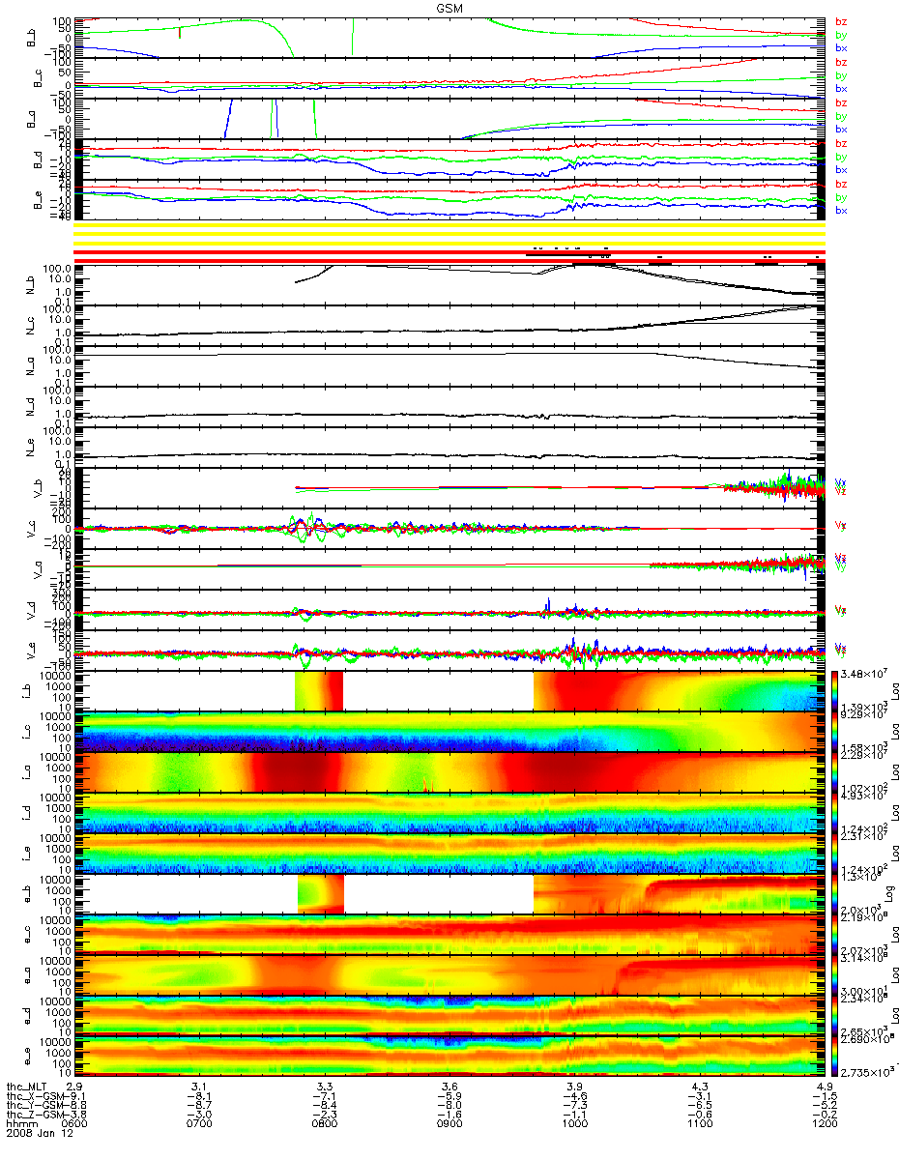The height and width of the screenshot is (1160, 899).
Task: Click the bz legend of B_e panel
Action: [840, 184]
